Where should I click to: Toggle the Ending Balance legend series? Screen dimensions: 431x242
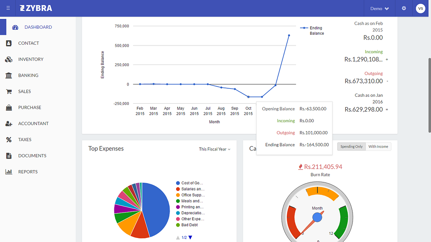point(312,31)
